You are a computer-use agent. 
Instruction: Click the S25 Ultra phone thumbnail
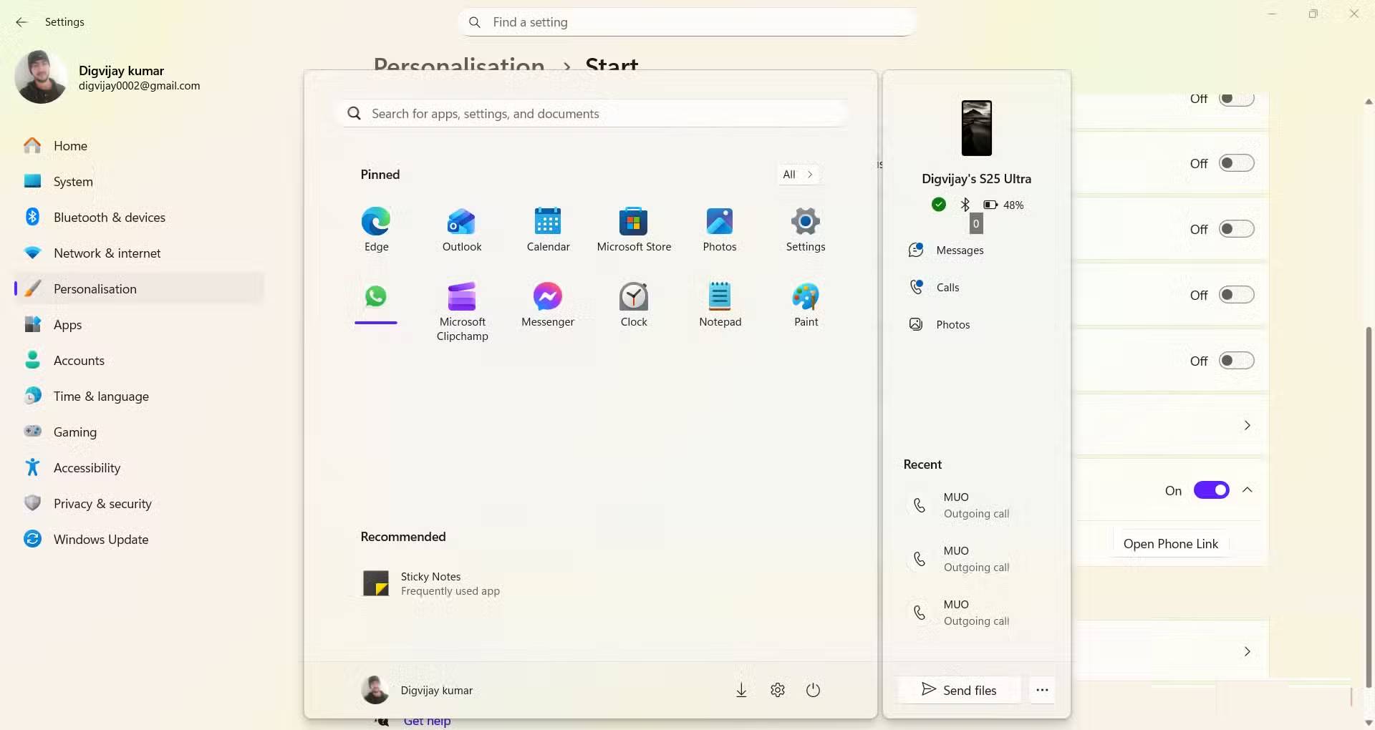point(977,128)
